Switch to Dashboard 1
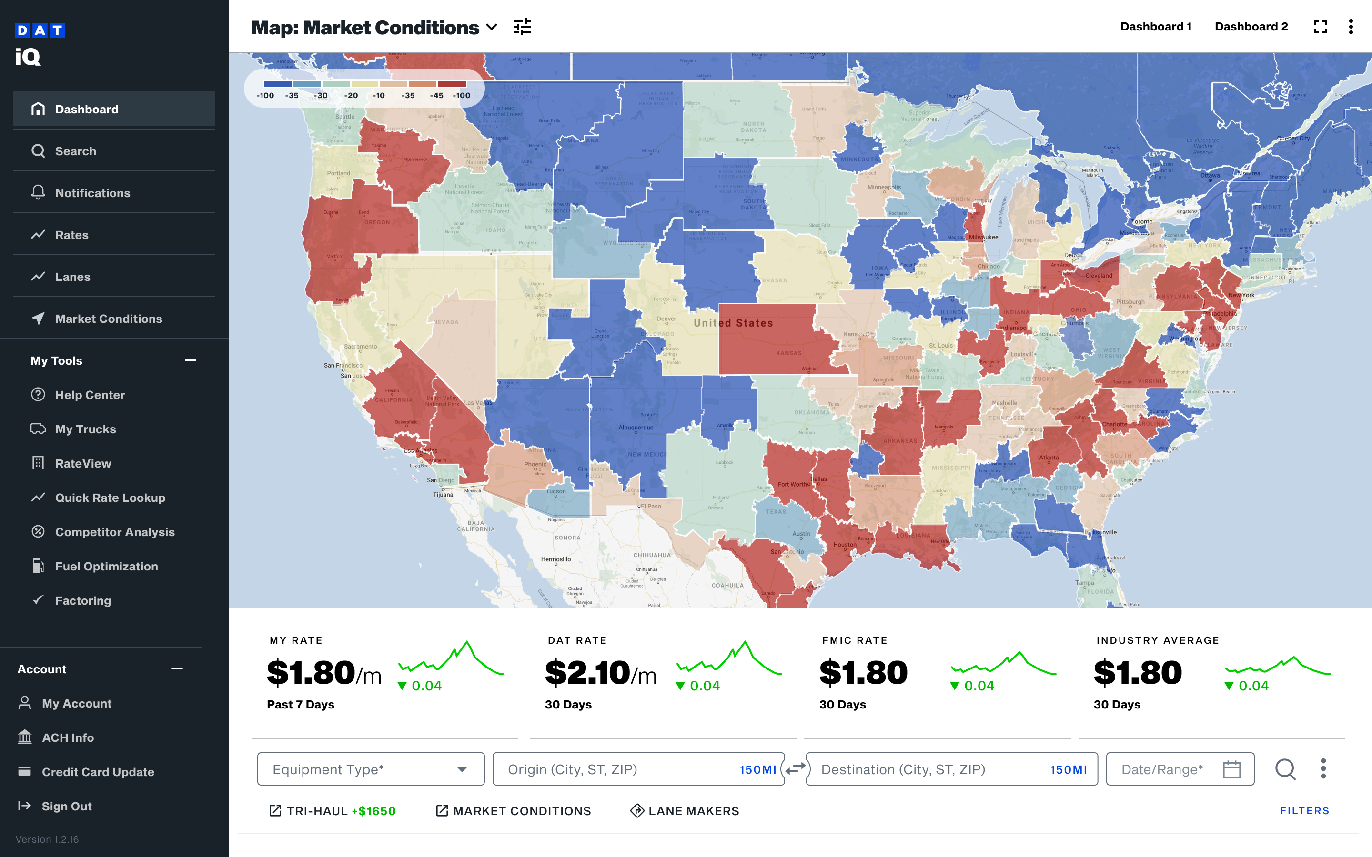The image size is (1372, 857). click(x=1155, y=27)
